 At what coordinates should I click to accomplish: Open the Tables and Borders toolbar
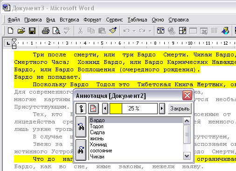pos(182,31)
